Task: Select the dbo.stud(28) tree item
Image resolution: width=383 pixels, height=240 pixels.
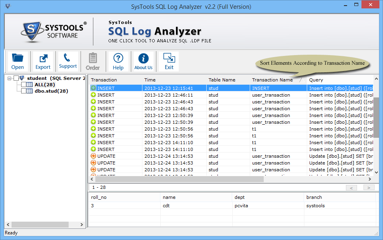Action: coord(51,91)
